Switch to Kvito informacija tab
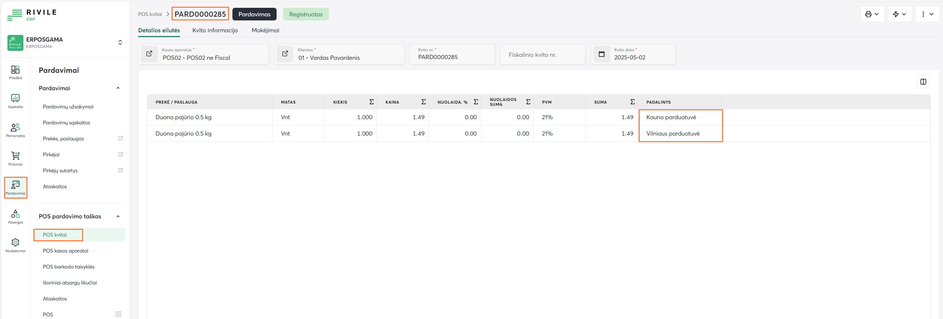Screen dimensions: 943x319 tap(215, 30)
